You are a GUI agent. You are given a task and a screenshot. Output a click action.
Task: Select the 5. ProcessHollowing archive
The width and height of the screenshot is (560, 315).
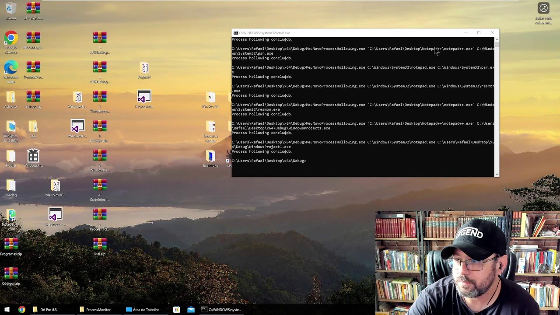pyautogui.click(x=100, y=215)
